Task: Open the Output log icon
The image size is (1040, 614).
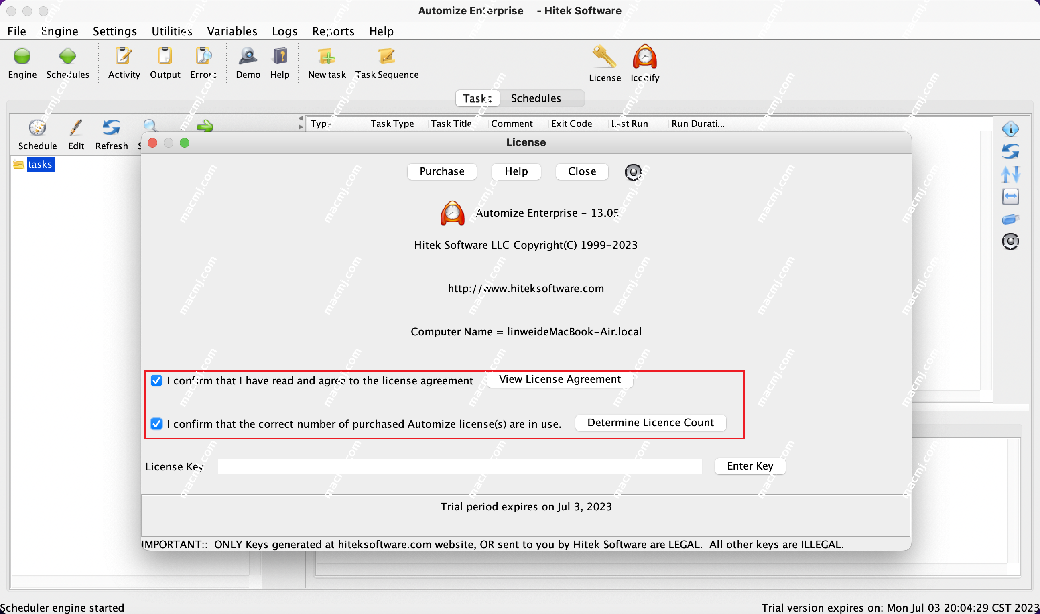Action: tap(165, 56)
